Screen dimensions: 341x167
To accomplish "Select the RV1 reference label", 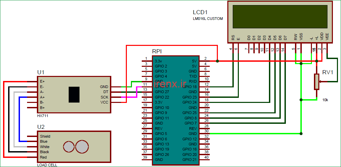I will [327, 72].
